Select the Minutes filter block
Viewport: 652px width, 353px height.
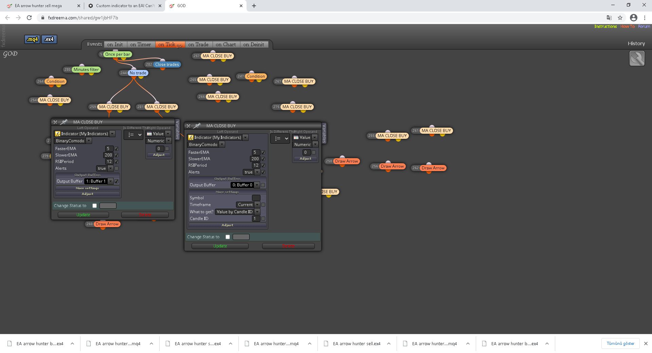(86, 70)
